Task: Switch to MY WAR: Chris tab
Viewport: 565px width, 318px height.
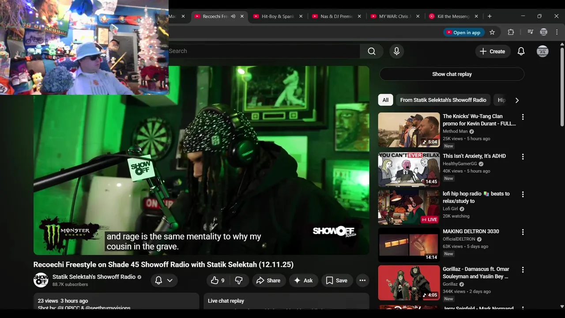Action: 395,16
